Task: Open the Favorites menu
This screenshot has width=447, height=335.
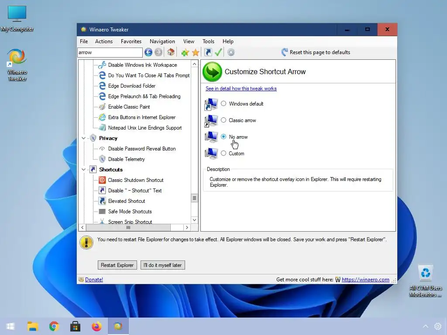Action: [131, 41]
